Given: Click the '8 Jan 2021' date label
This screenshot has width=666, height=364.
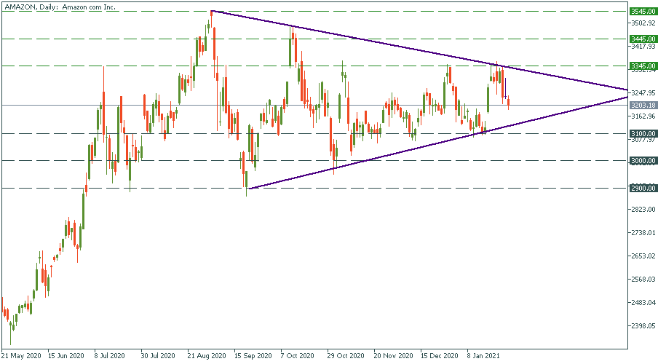Looking at the screenshot, I should coord(485,357).
